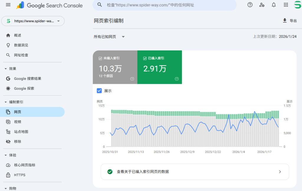Open the account avatar at top right

point(297,5)
